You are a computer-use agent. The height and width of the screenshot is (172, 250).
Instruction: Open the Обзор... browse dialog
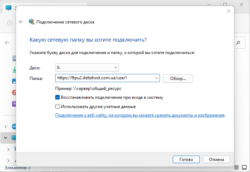[x=178, y=79]
